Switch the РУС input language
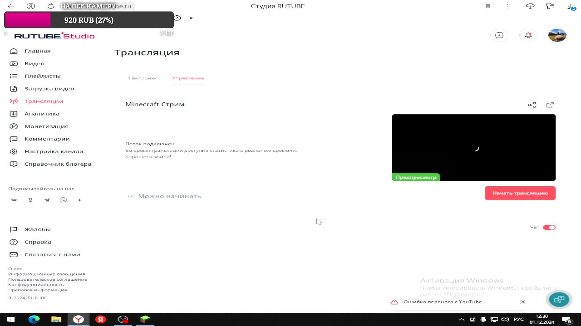This screenshot has height=326, width=581. point(519,319)
